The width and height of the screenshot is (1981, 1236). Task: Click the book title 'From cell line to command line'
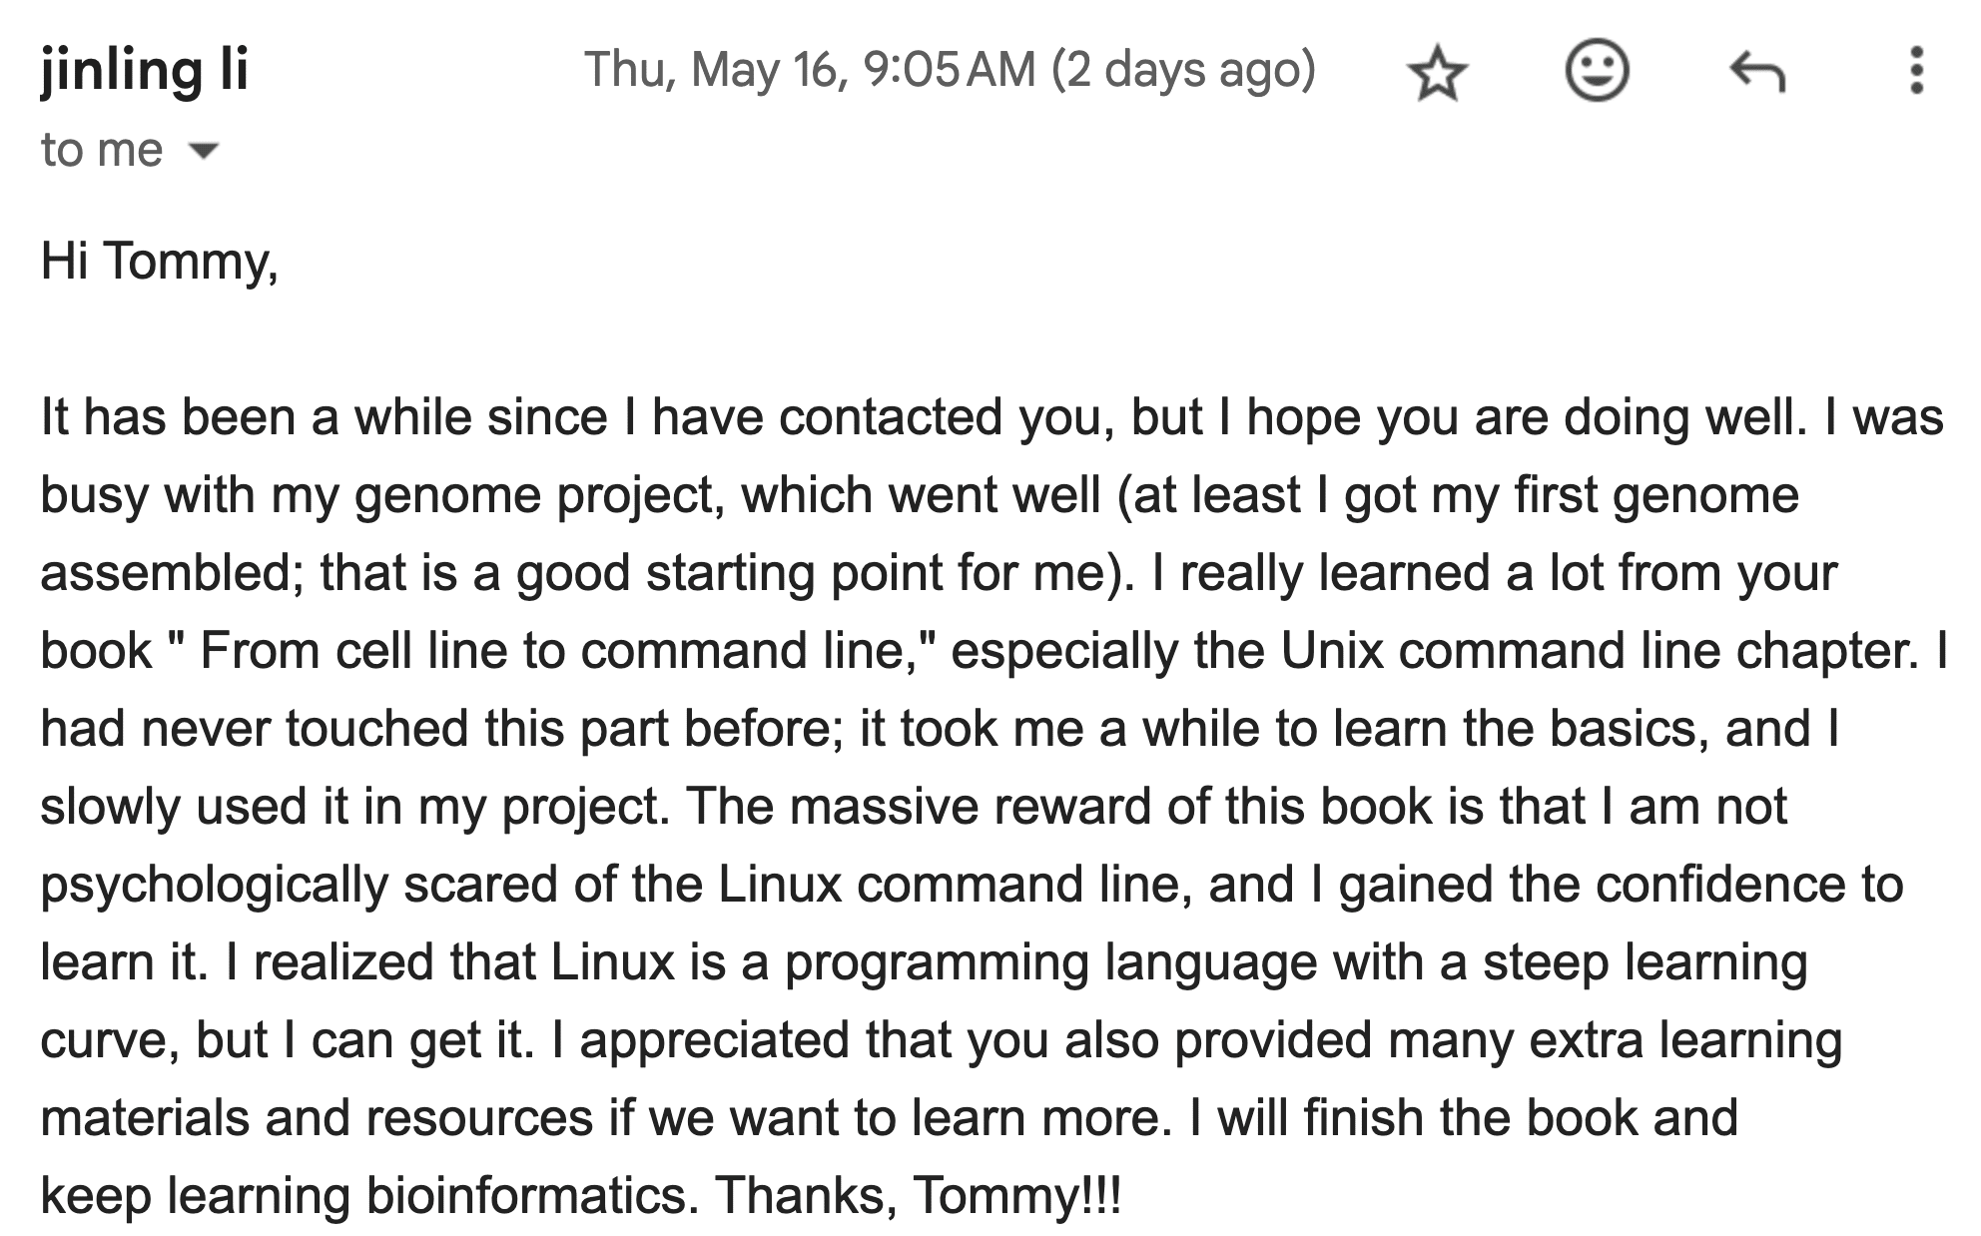[x=551, y=651]
